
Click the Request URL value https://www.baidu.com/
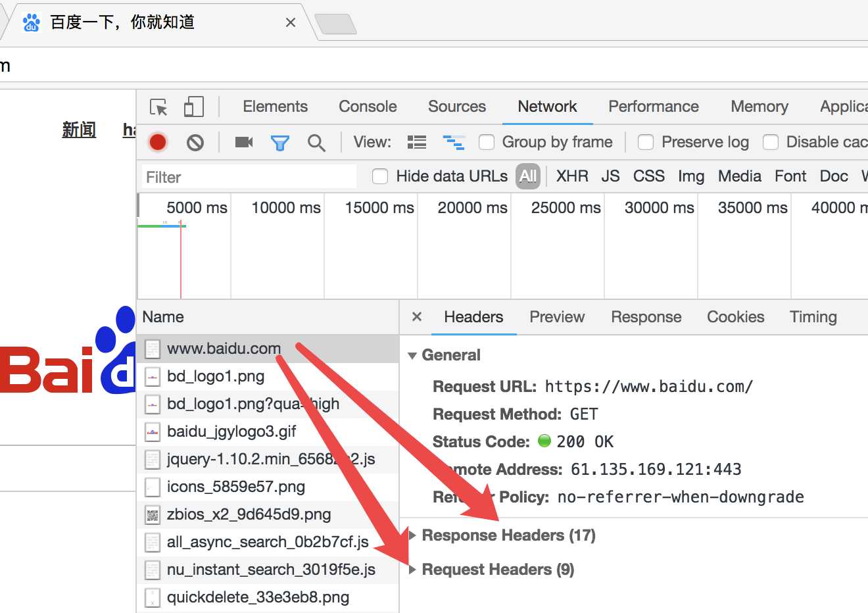[x=648, y=386]
